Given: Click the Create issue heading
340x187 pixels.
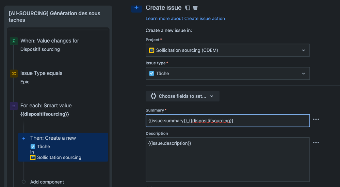Looking at the screenshot, I should 163,7.
